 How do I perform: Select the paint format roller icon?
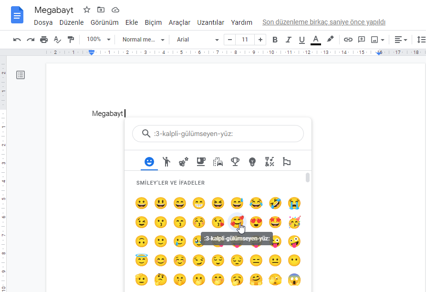(x=71, y=40)
